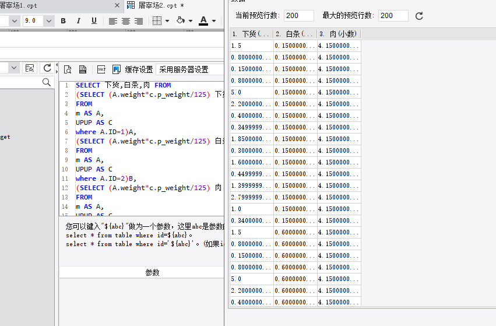Click column header 下货

[x=252, y=34]
